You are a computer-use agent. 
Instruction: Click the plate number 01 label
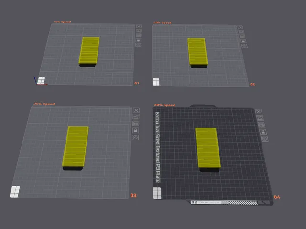pyautogui.click(x=137, y=83)
